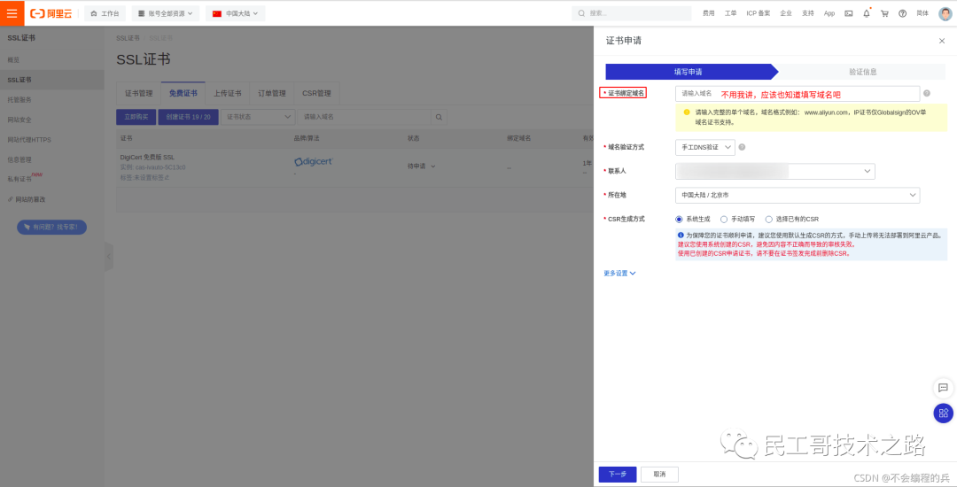Open the floating chat message icon
The image size is (957, 487).
(943, 388)
